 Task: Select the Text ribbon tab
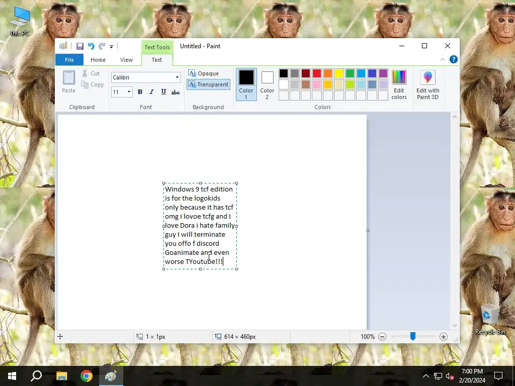(157, 60)
